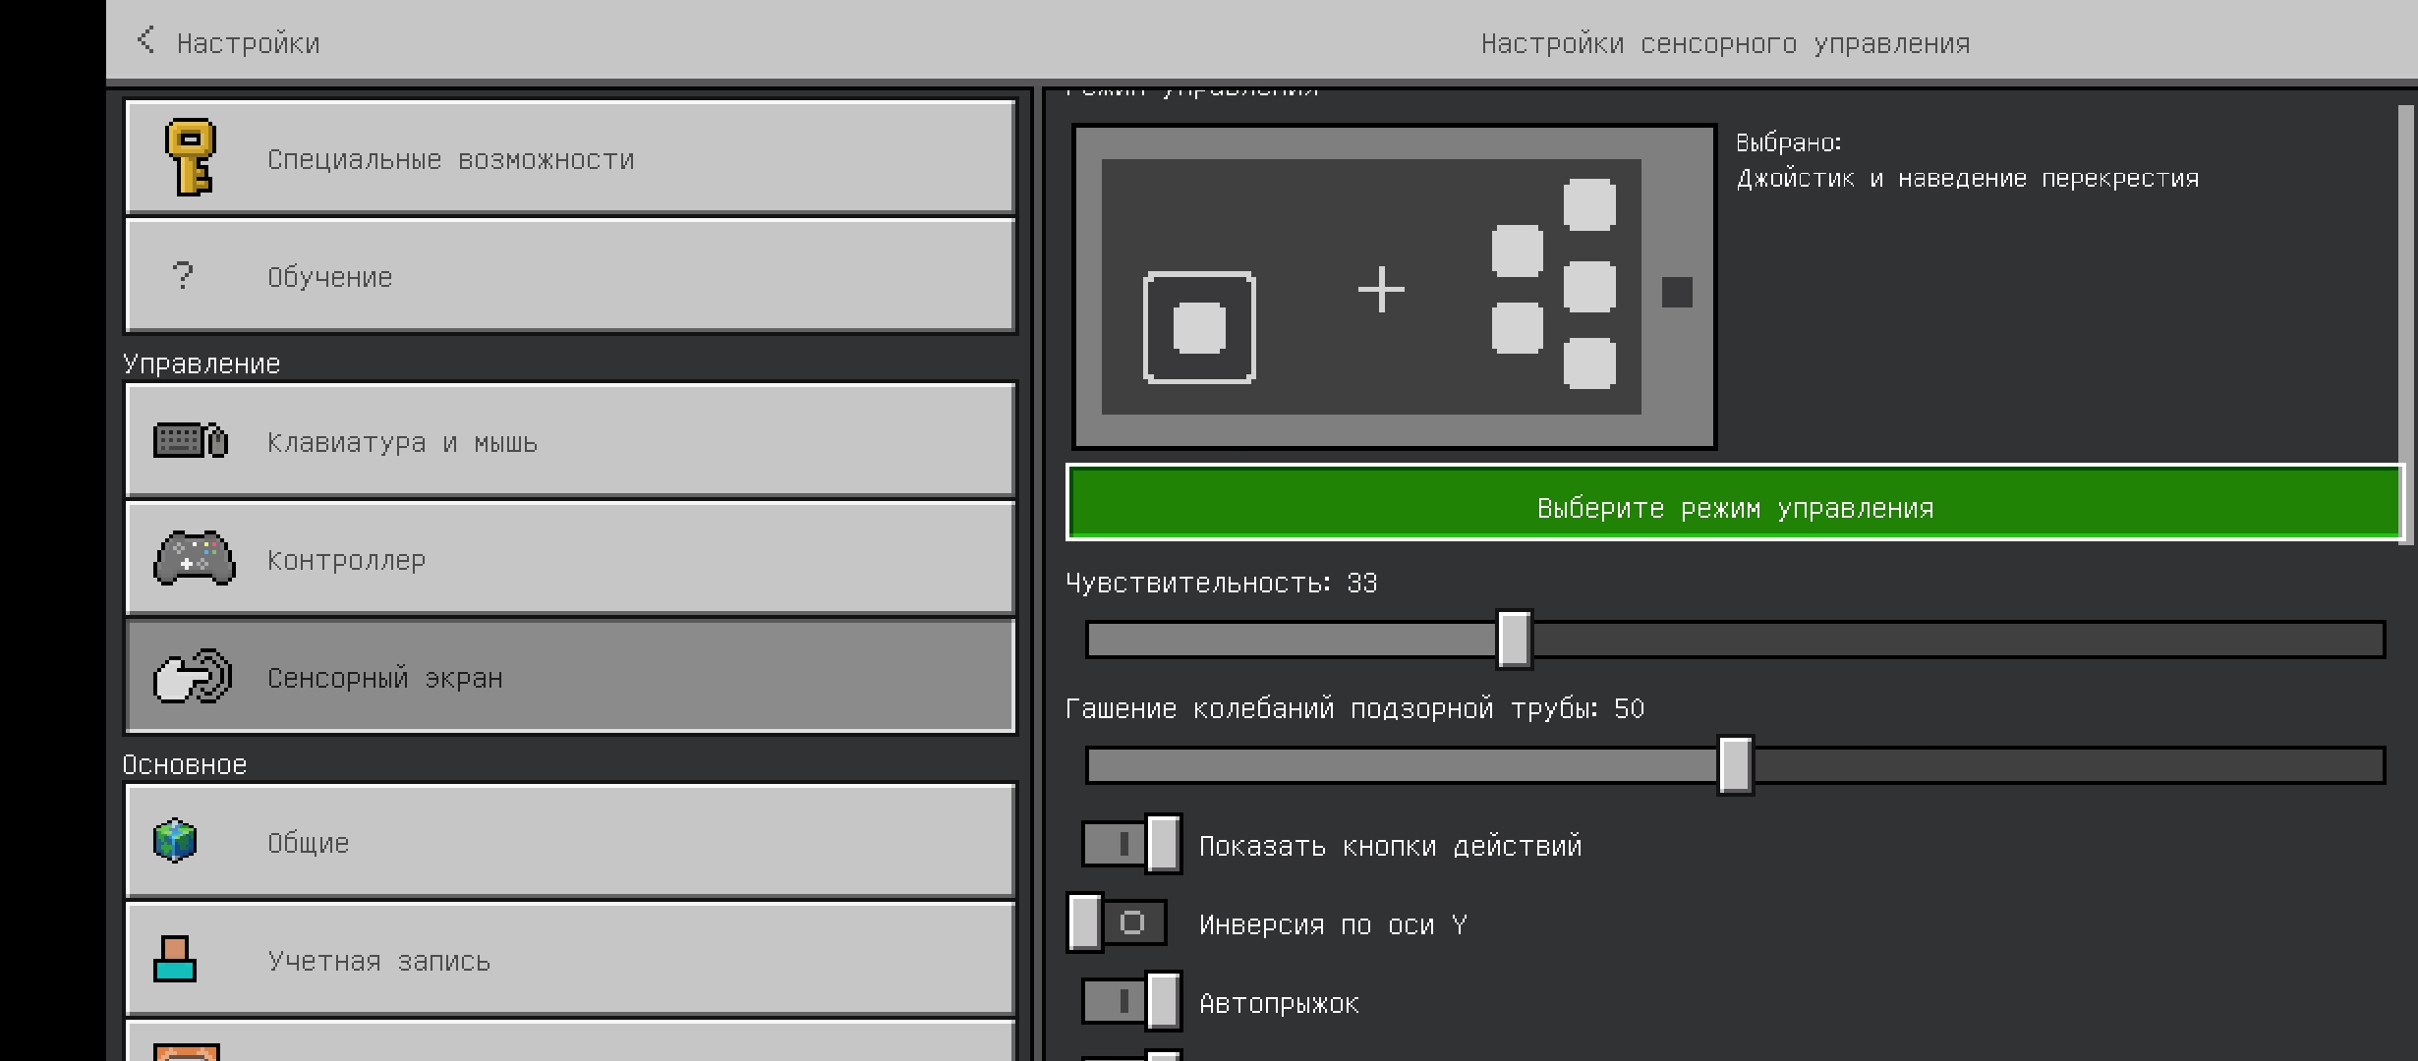Click the keyboard and mouse icon
Image resolution: width=2418 pixels, height=1061 pixels.
[x=191, y=440]
